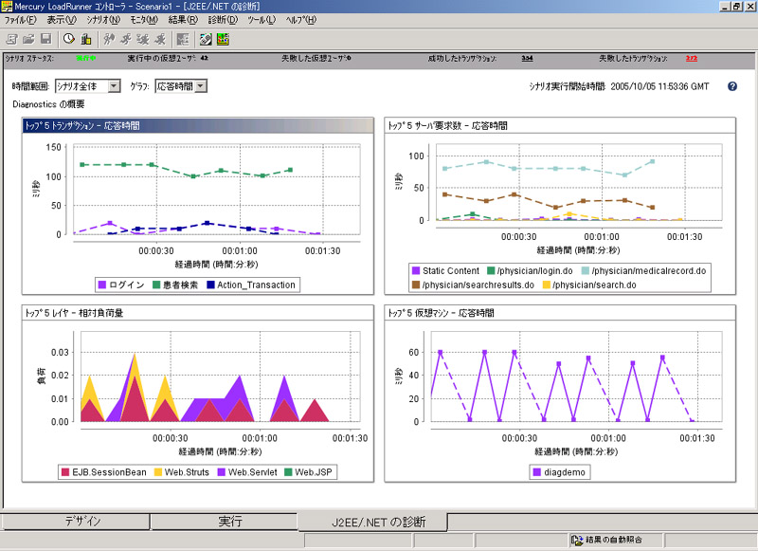Screen dimensions: 758x551
Task: Open the schedule builder clock icon
Action: tap(69, 39)
